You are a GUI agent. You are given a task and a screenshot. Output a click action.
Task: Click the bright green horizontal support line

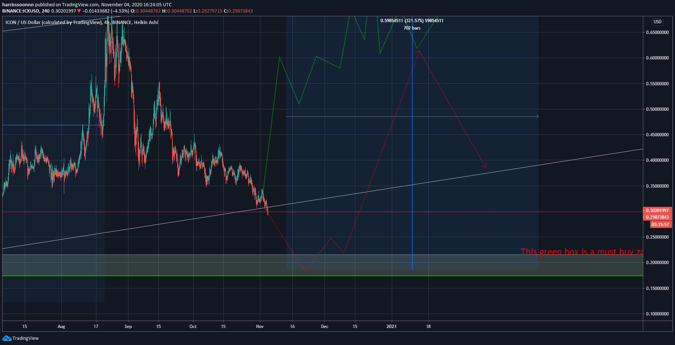pos(322,276)
